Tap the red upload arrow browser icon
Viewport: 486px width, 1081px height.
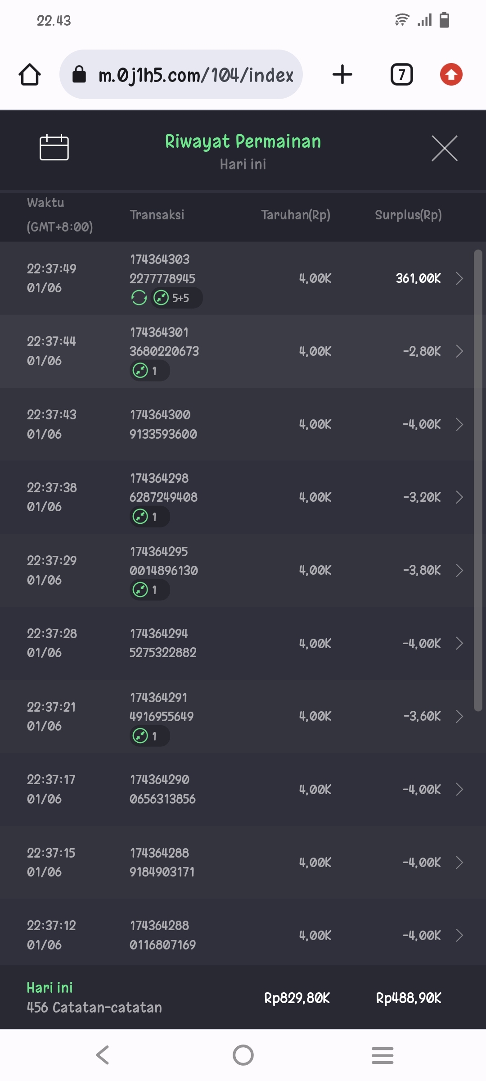[451, 75]
